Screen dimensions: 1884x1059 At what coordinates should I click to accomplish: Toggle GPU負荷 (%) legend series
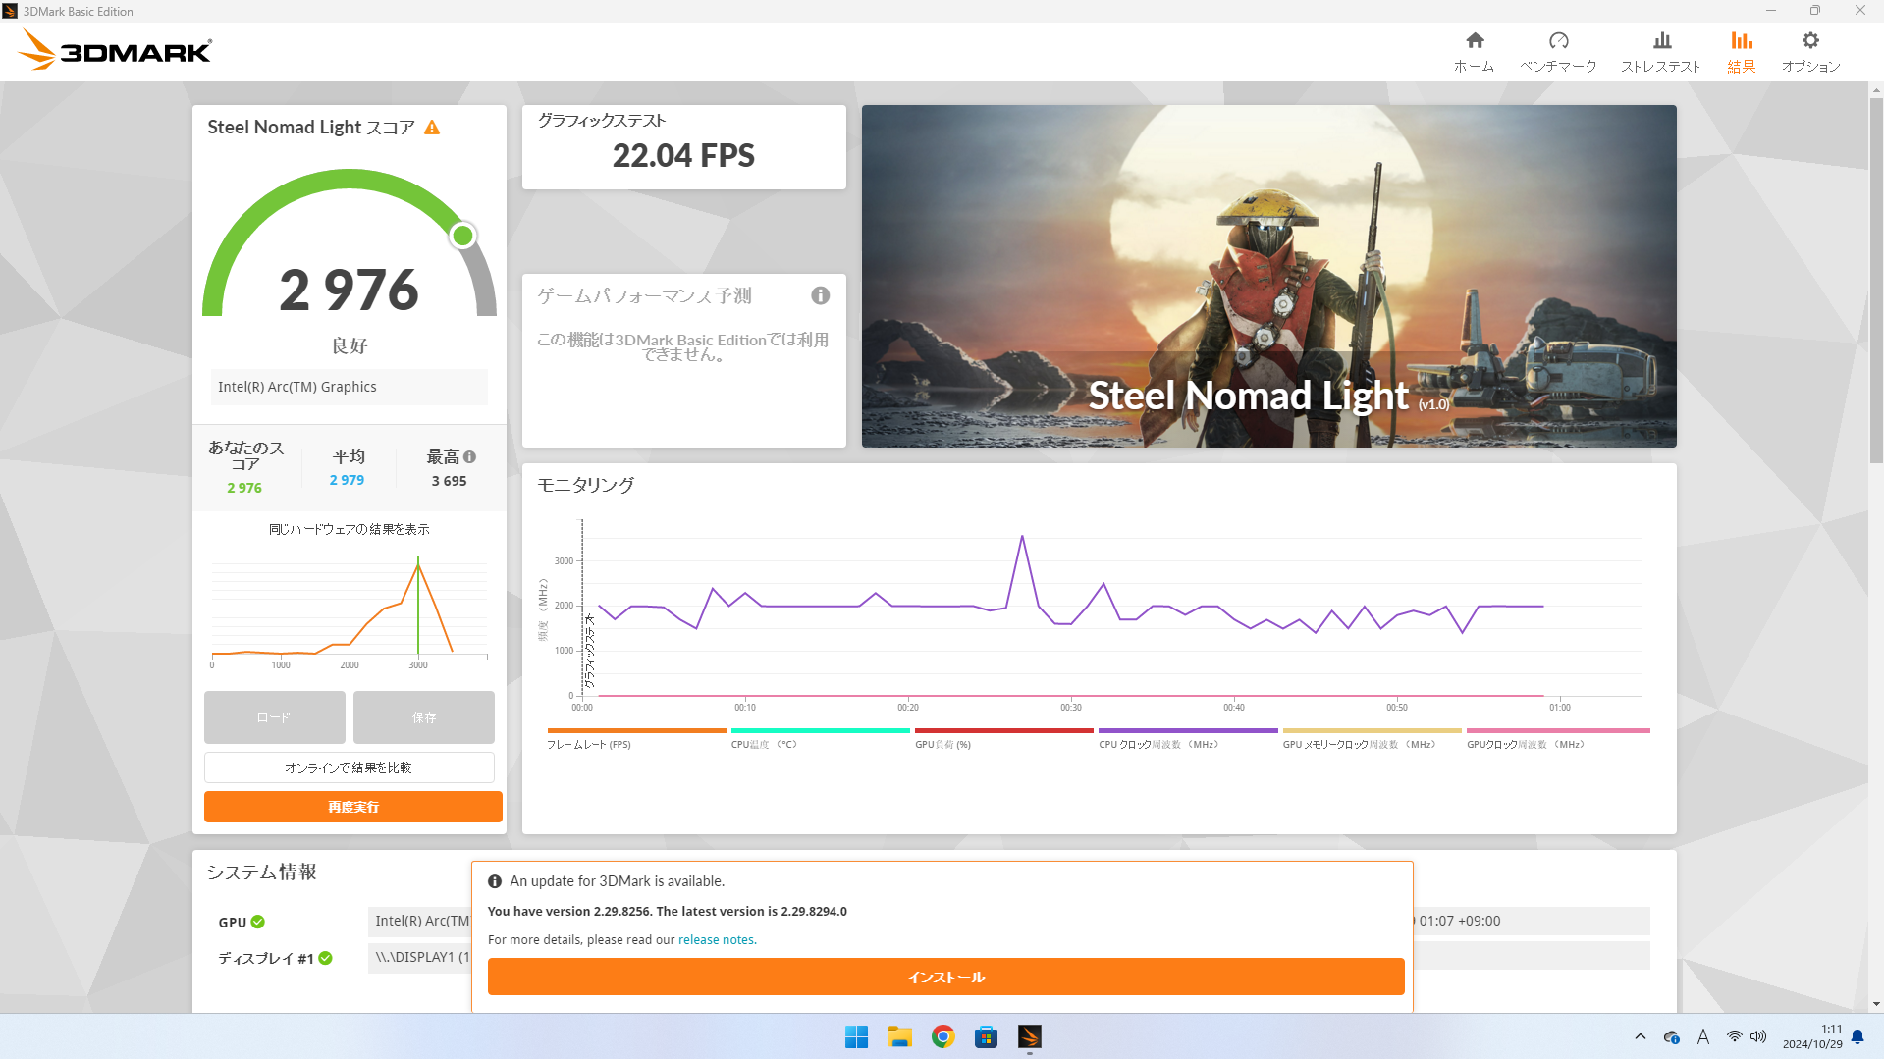(x=942, y=745)
